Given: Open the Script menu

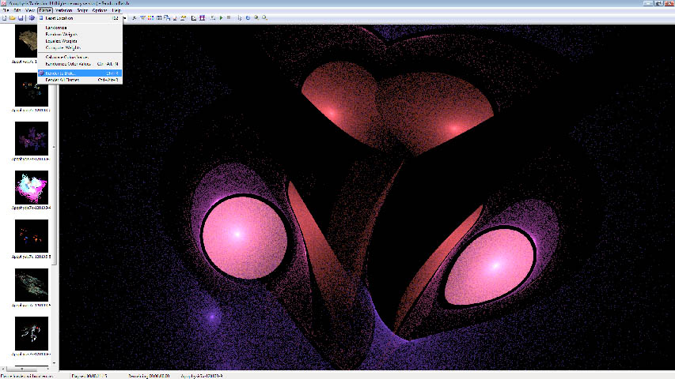Looking at the screenshot, I should 82,10.
